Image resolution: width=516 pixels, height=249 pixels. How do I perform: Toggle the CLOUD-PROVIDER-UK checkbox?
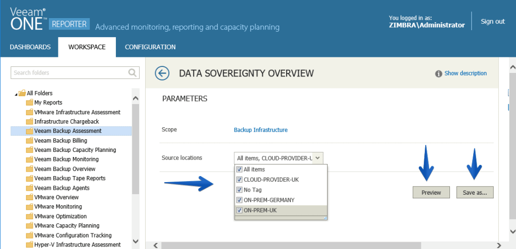pyautogui.click(x=239, y=180)
